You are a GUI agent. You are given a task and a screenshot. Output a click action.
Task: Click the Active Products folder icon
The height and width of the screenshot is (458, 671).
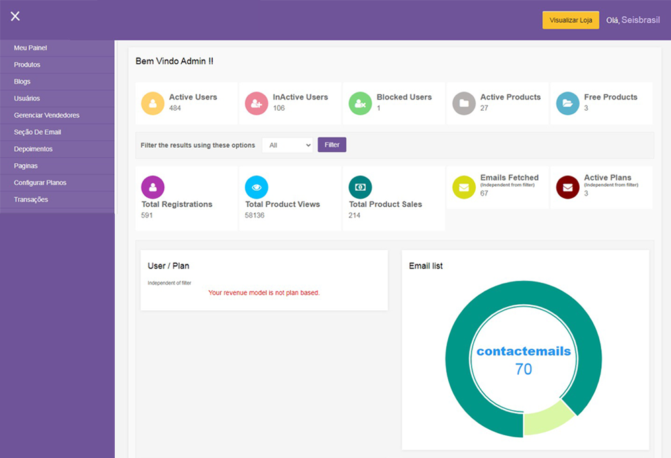pyautogui.click(x=464, y=103)
